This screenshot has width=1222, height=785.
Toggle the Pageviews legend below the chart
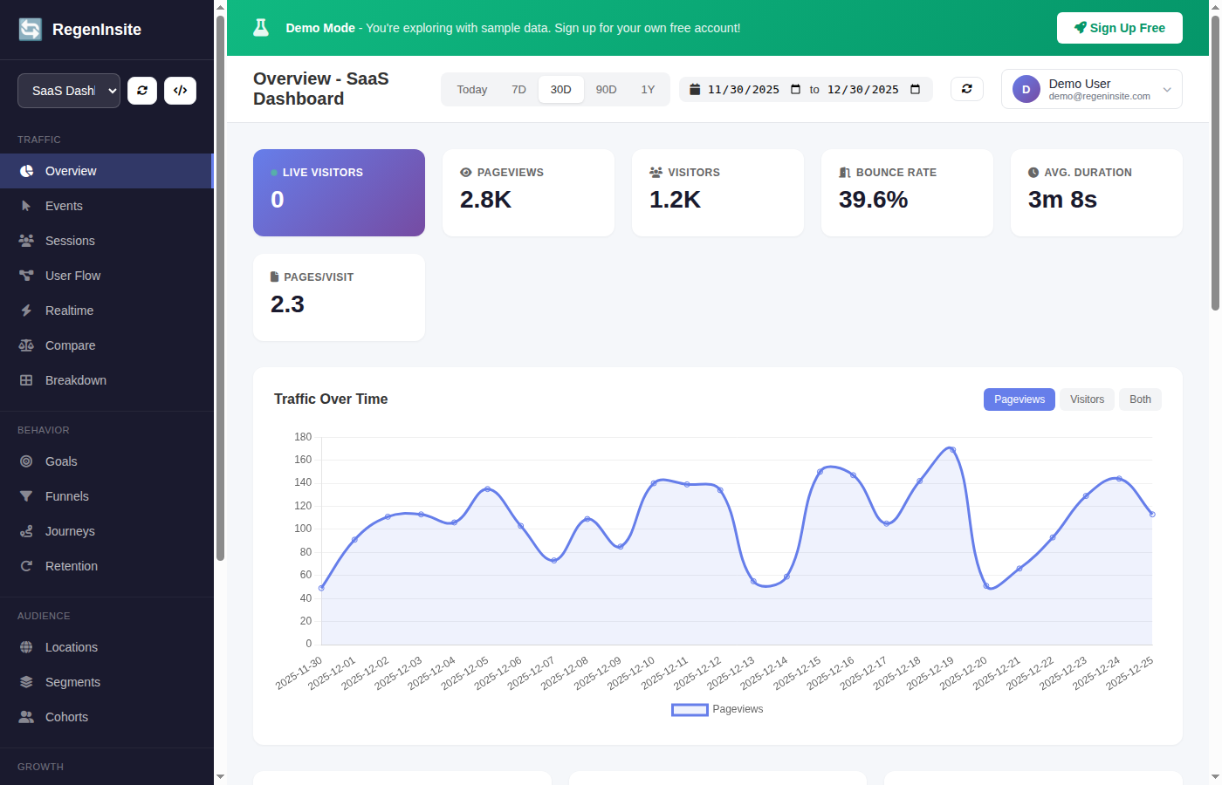click(x=717, y=709)
